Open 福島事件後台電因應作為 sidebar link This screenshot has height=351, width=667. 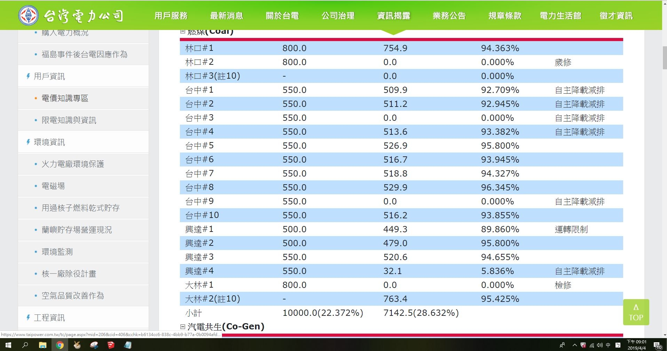click(x=85, y=54)
